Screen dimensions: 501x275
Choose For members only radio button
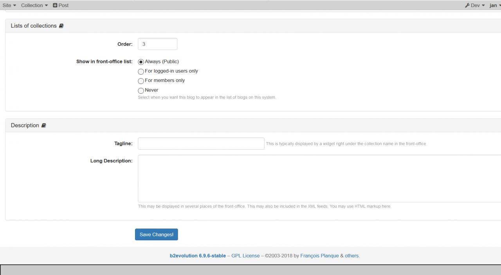pos(141,81)
